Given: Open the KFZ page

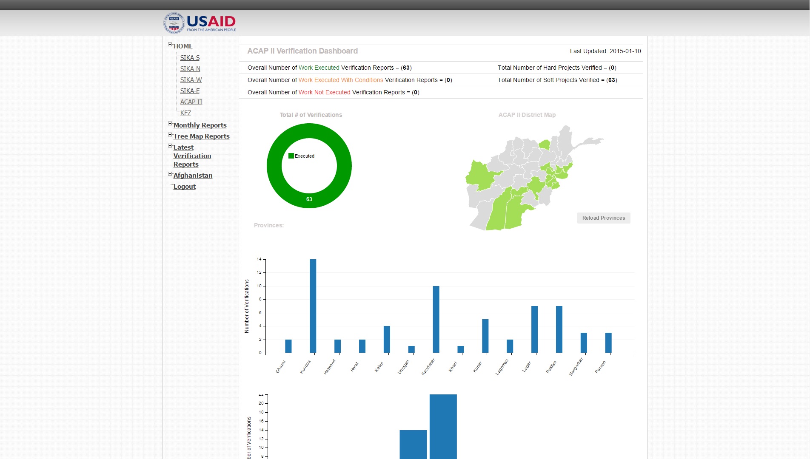Looking at the screenshot, I should pyautogui.click(x=185, y=113).
